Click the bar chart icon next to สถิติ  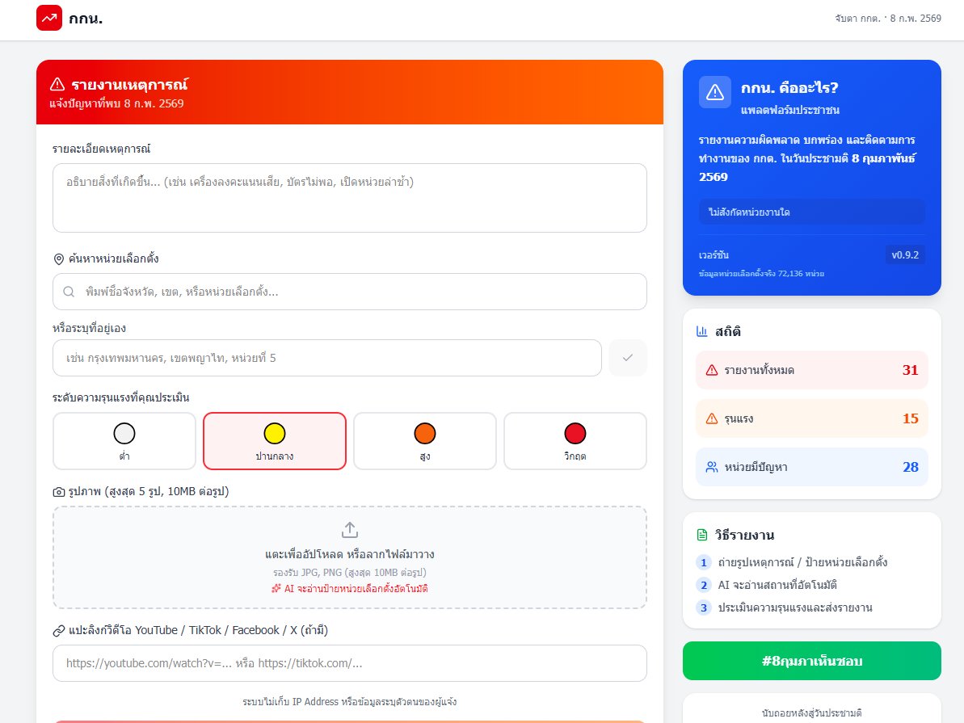702,331
